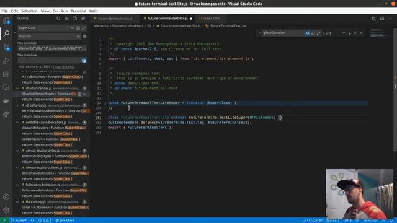Collapse editable-table-behaviors.js results
The image size is (397, 223).
pos(17,123)
